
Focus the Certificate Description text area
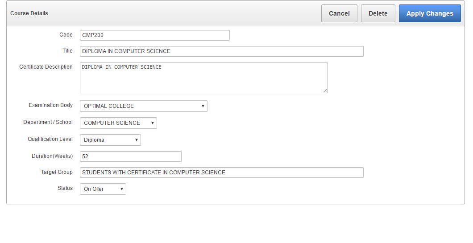[x=203, y=78]
